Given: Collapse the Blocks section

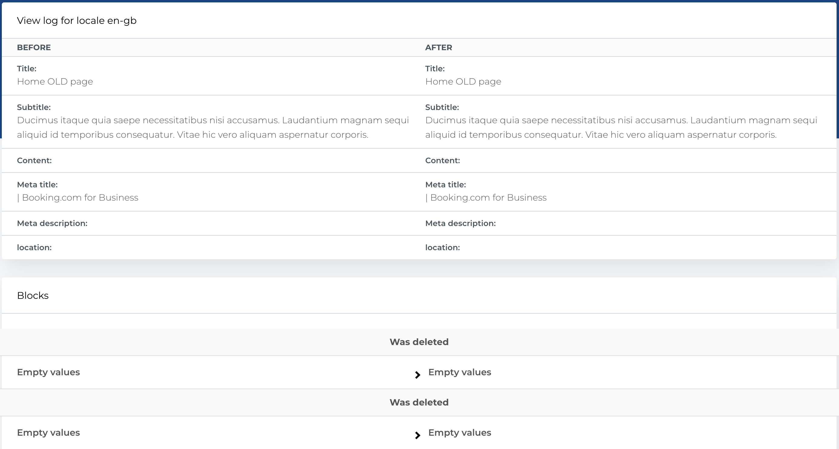Looking at the screenshot, I should [x=33, y=296].
